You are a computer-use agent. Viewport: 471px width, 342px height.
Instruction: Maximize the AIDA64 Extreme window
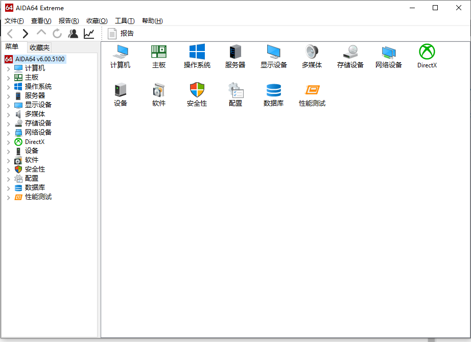pos(435,8)
